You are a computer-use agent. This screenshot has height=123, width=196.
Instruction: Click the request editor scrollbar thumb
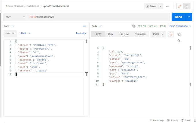coord(86,41)
